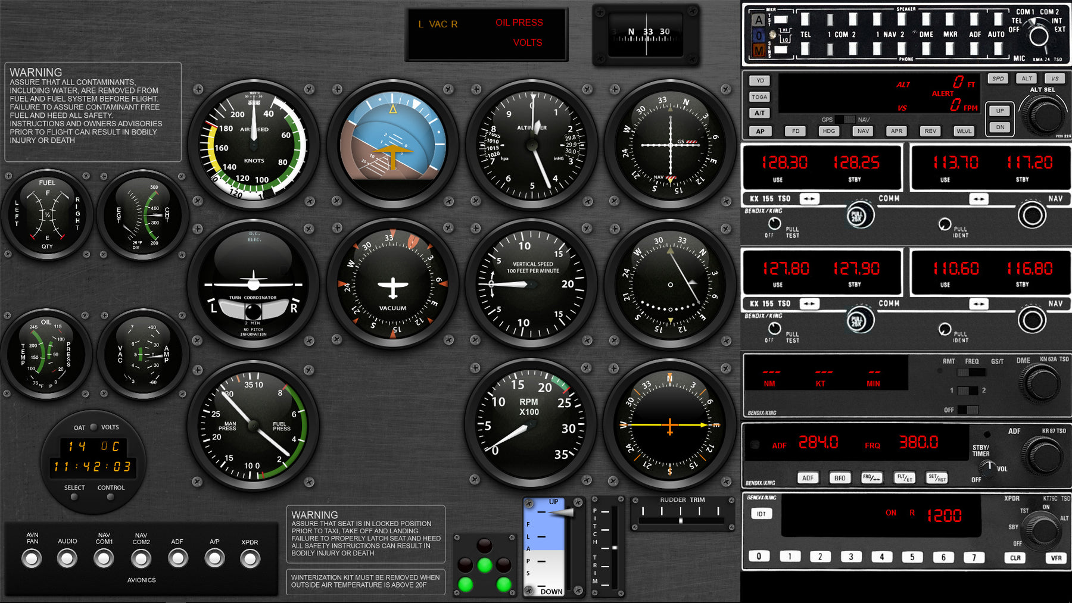Click the clock SELECT button

[74, 496]
